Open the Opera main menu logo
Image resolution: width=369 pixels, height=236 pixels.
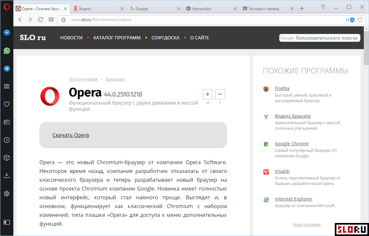[7, 7]
